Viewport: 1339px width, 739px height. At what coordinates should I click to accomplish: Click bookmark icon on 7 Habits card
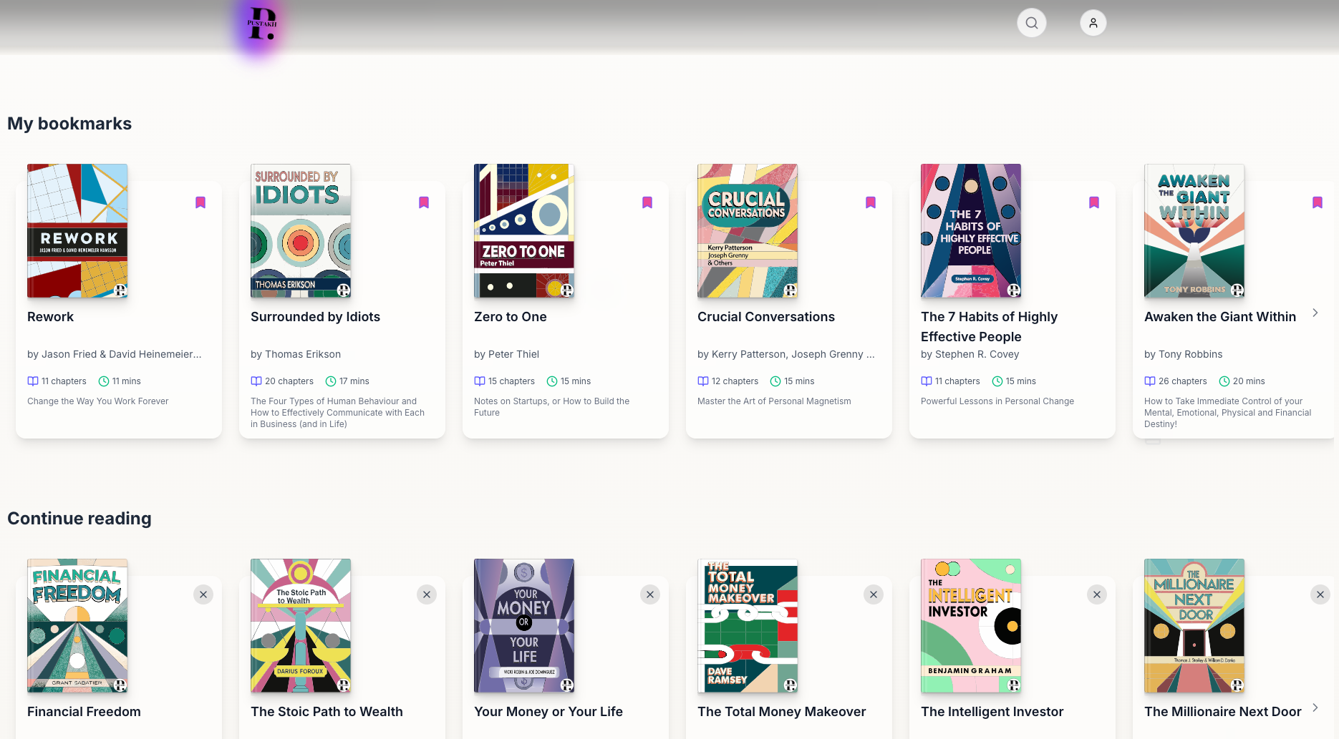(1094, 202)
